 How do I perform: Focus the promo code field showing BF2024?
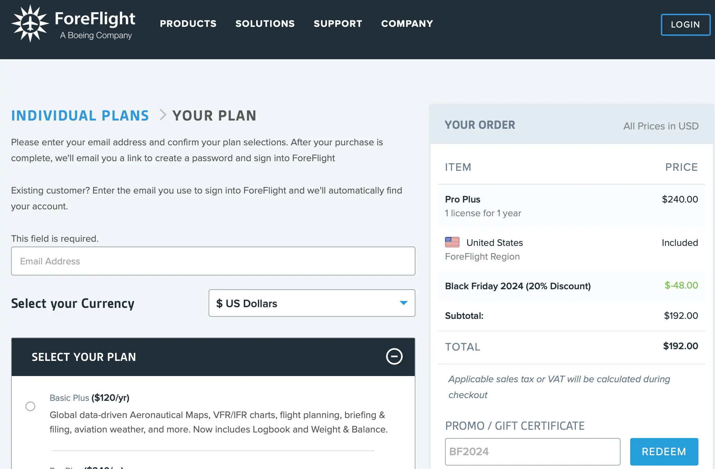point(532,451)
